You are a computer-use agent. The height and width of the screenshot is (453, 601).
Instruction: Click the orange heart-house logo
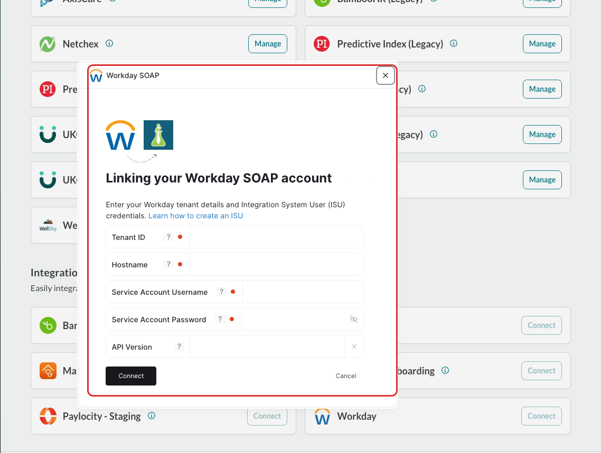click(x=48, y=371)
